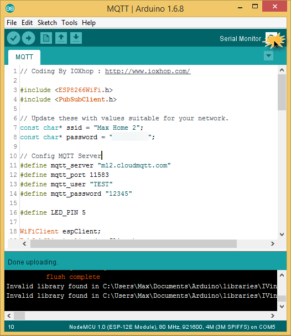
Task: Click the console horizontal scrollbar thumb
Action: (19, 315)
